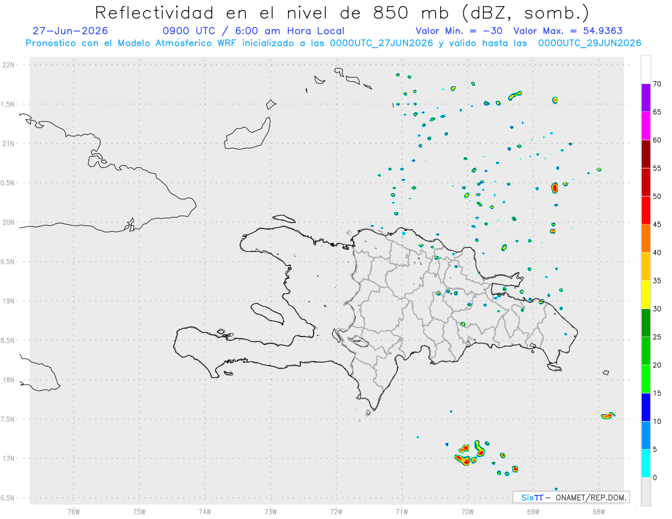Pick the light blue 5–10 dBZ colorbar segment
This screenshot has width=672, height=519.
[646, 435]
